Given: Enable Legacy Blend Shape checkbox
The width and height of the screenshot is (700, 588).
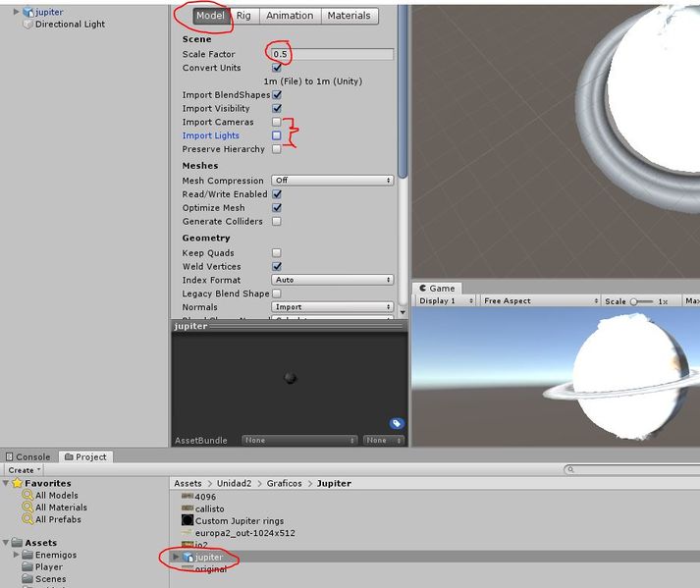Looking at the screenshot, I should [277, 294].
